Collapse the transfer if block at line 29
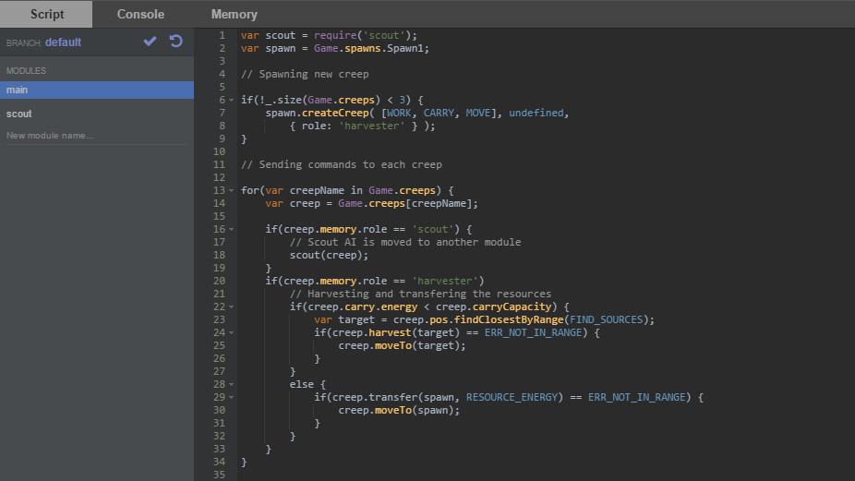 [231, 397]
